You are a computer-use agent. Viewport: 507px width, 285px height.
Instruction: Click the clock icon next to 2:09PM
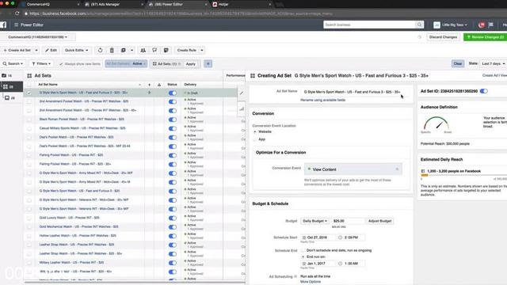340,237
